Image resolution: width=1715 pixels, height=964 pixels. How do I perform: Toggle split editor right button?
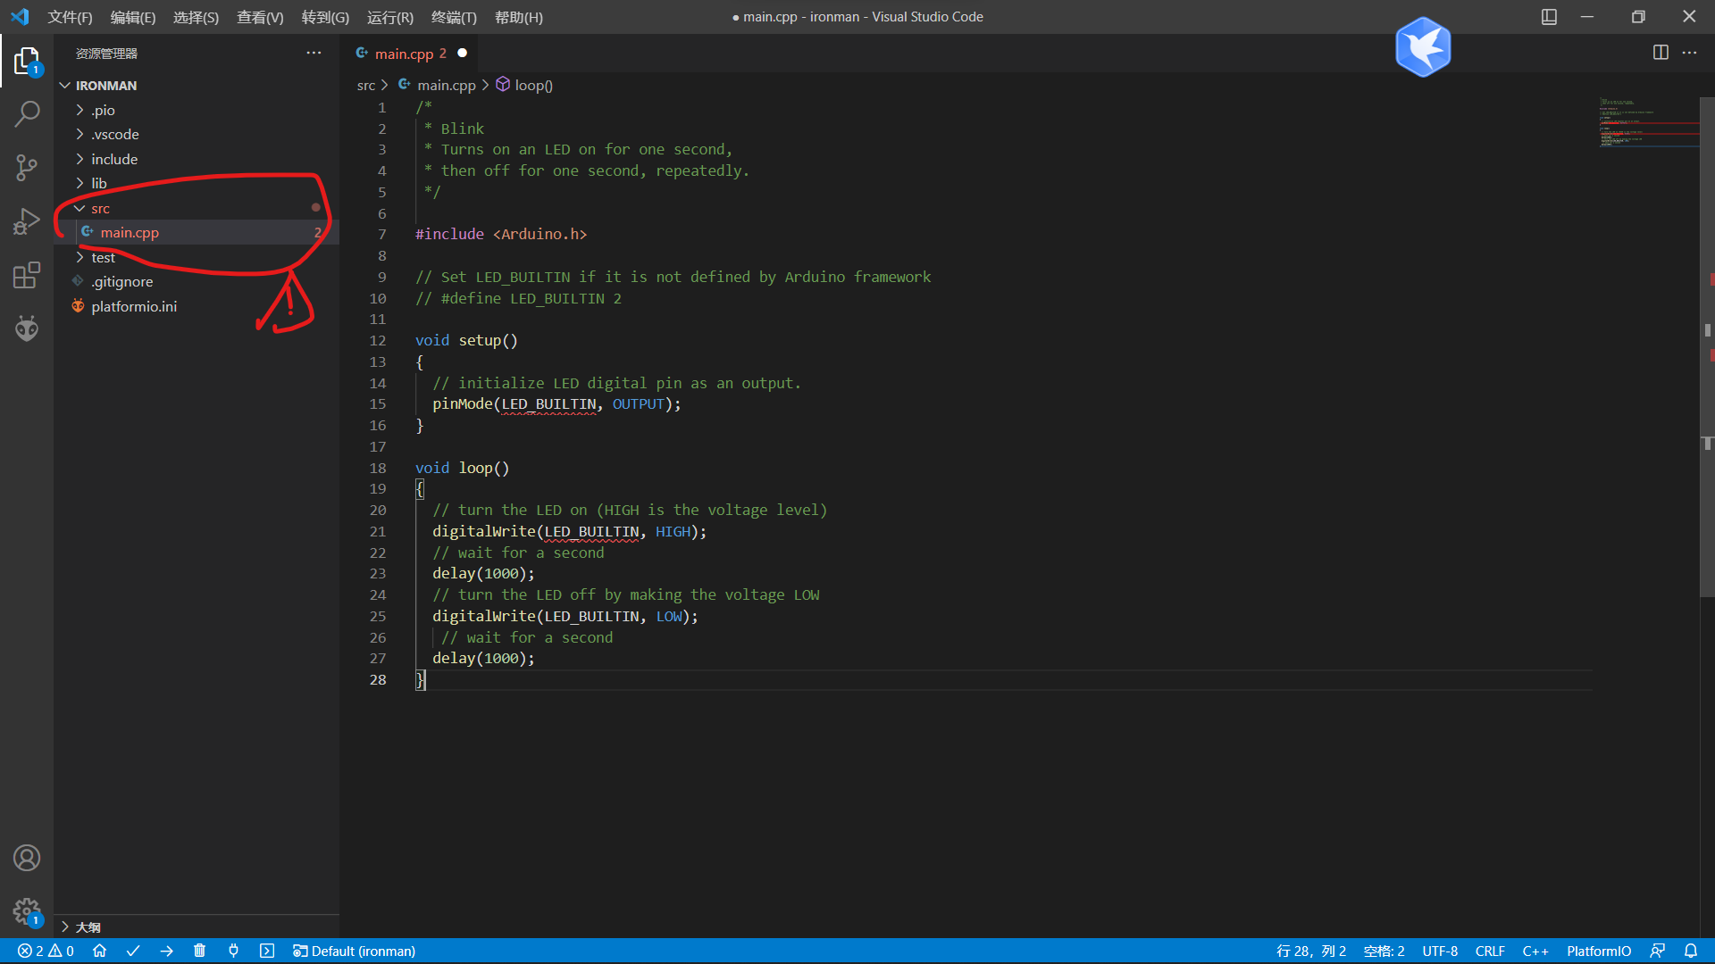tap(1660, 53)
